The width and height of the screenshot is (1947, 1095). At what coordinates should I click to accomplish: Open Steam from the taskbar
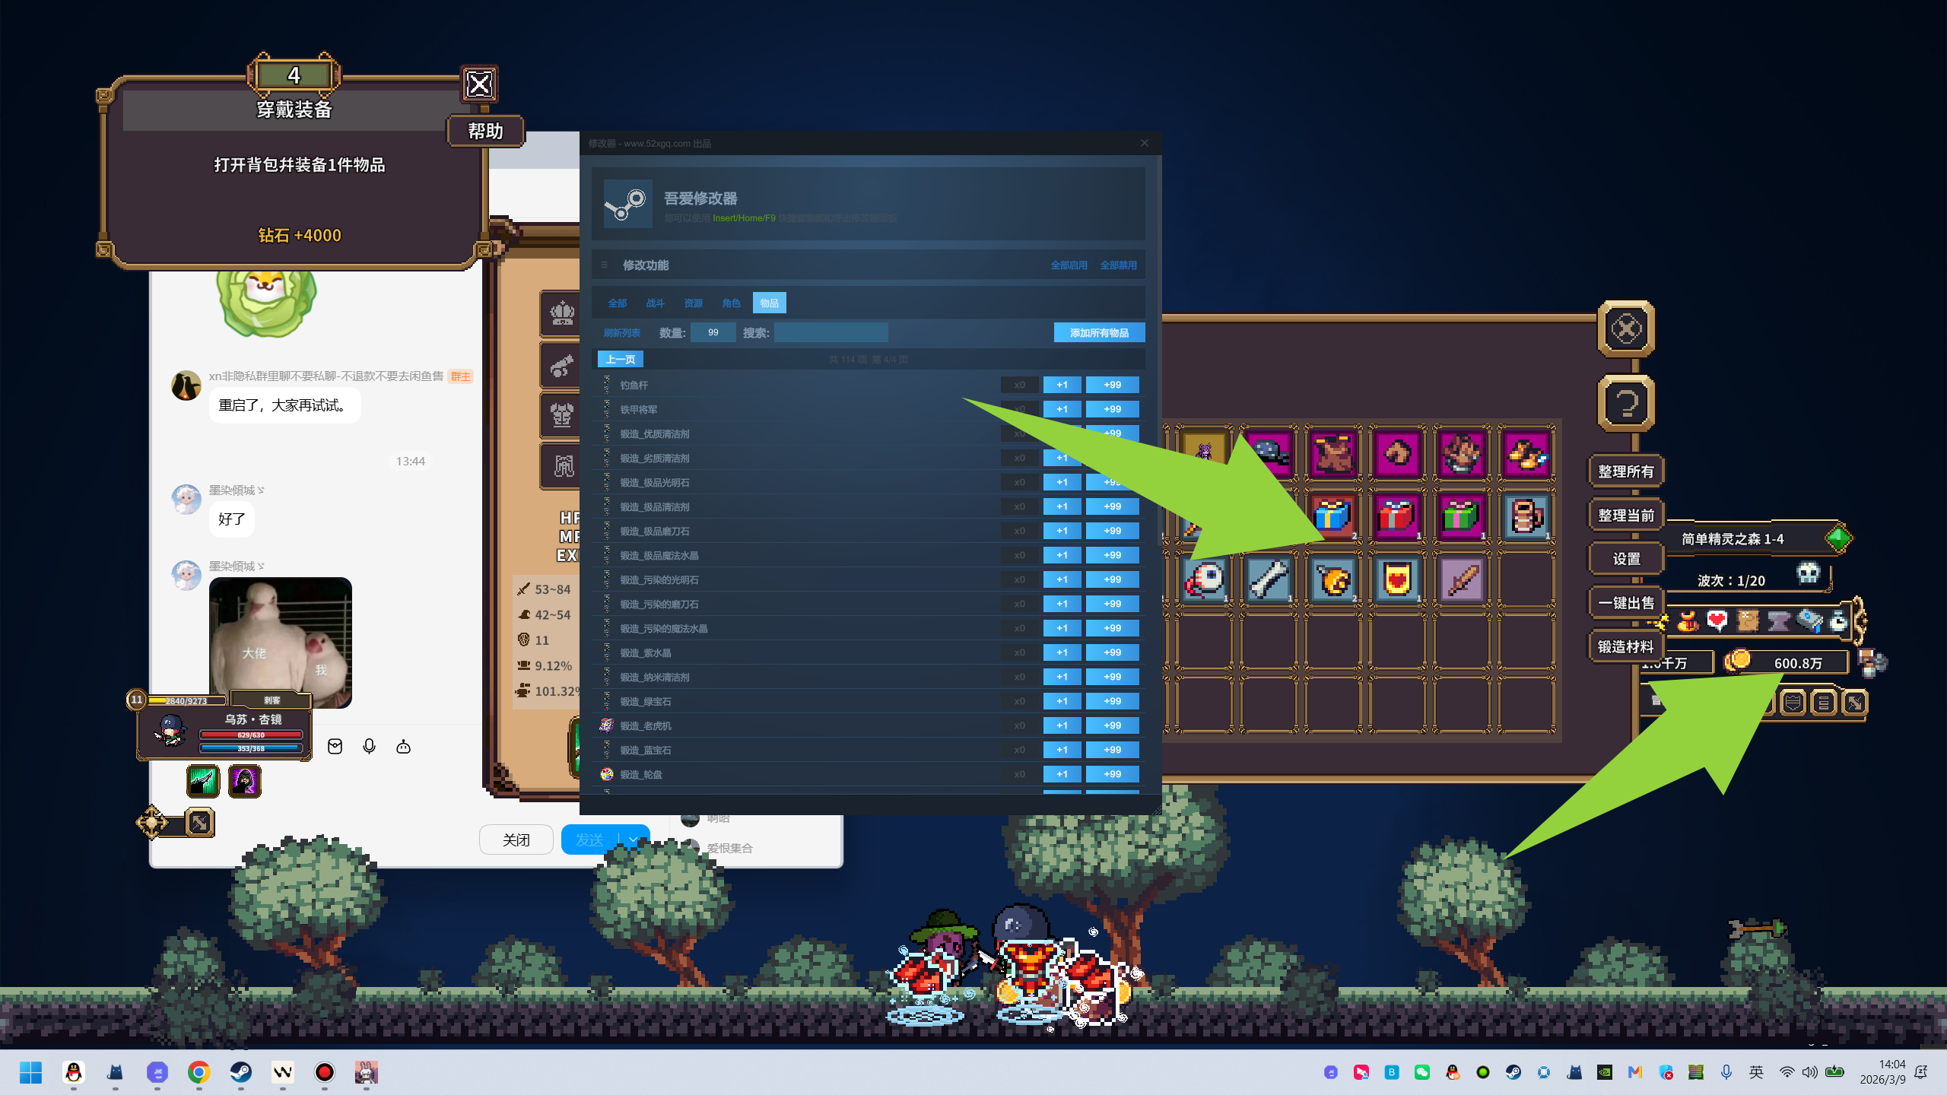coord(240,1072)
